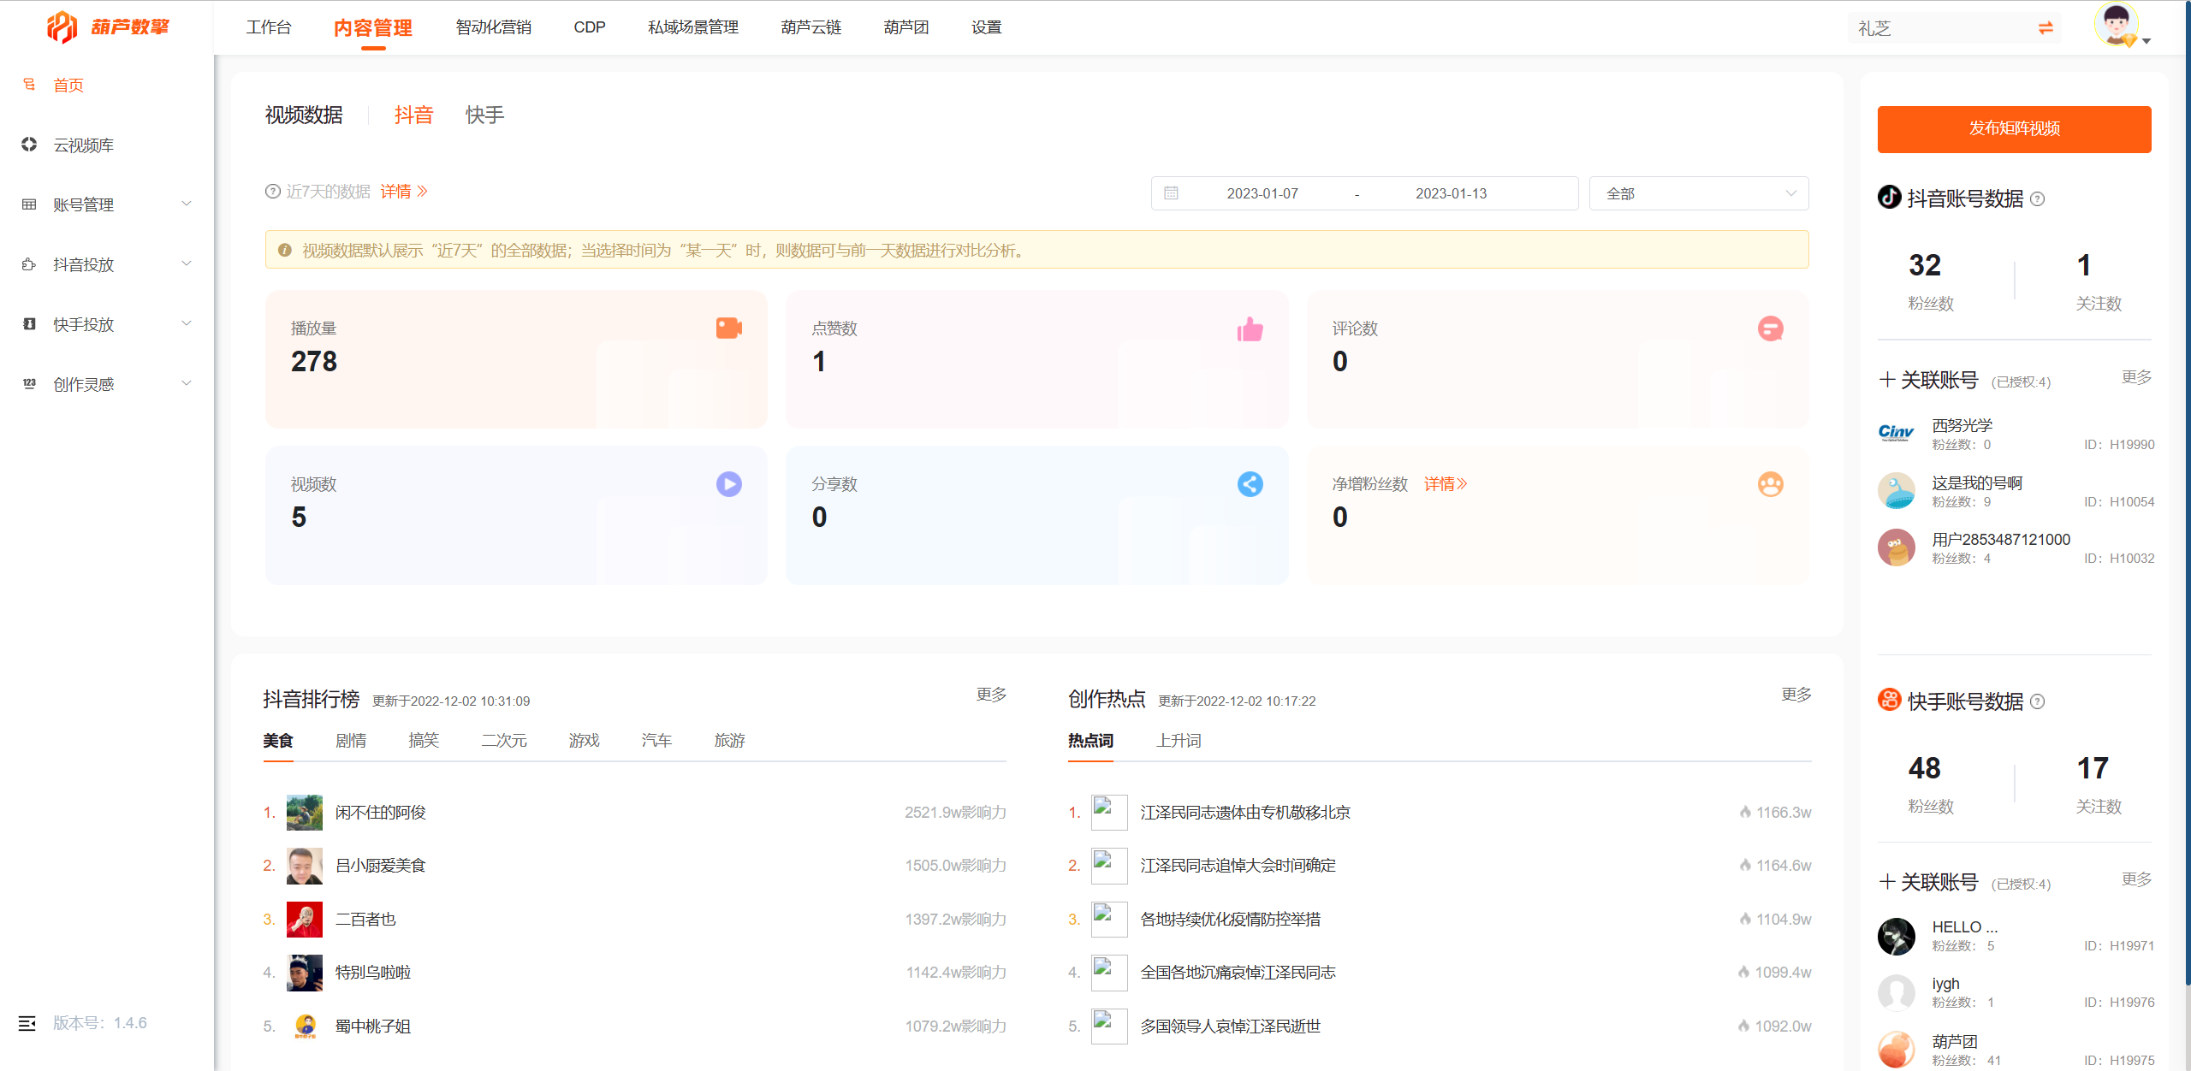Click help icon next to 抖音账号数据
The height and width of the screenshot is (1071, 2191).
(2038, 199)
